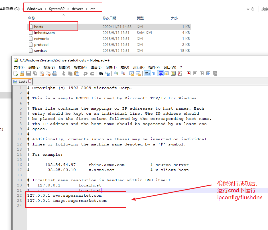This screenshot has width=268, height=230.
Task: Click the Paste clipboard icon
Action: (77, 73)
